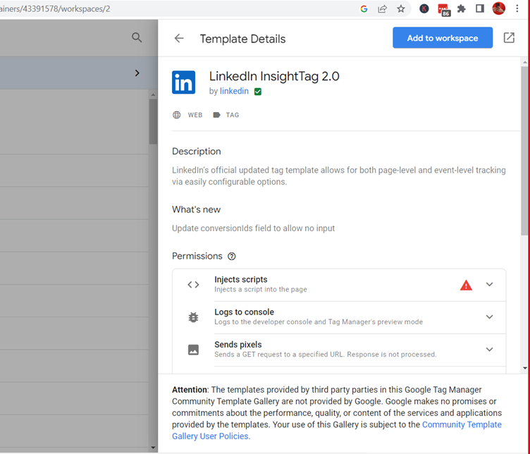
Task: Click the Template Details scrollbar thumb
Action: [x=524, y=150]
